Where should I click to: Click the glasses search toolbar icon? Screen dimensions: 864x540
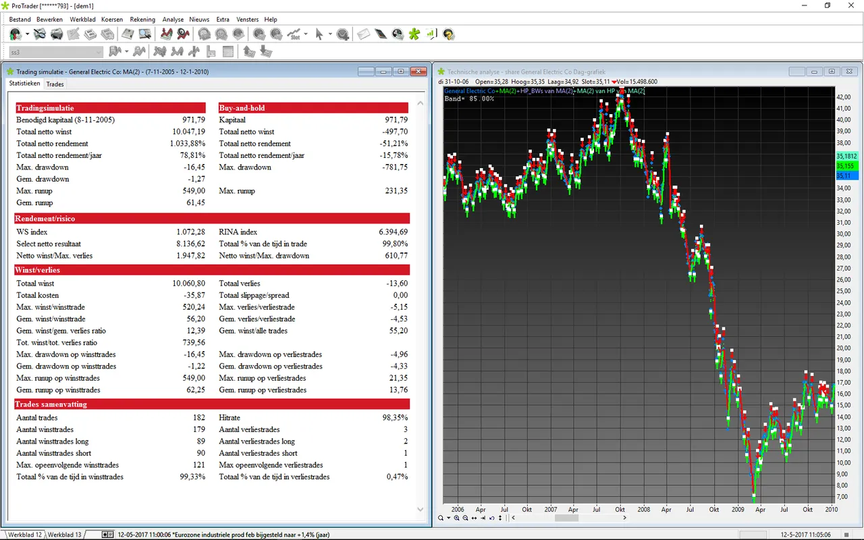(x=39, y=34)
